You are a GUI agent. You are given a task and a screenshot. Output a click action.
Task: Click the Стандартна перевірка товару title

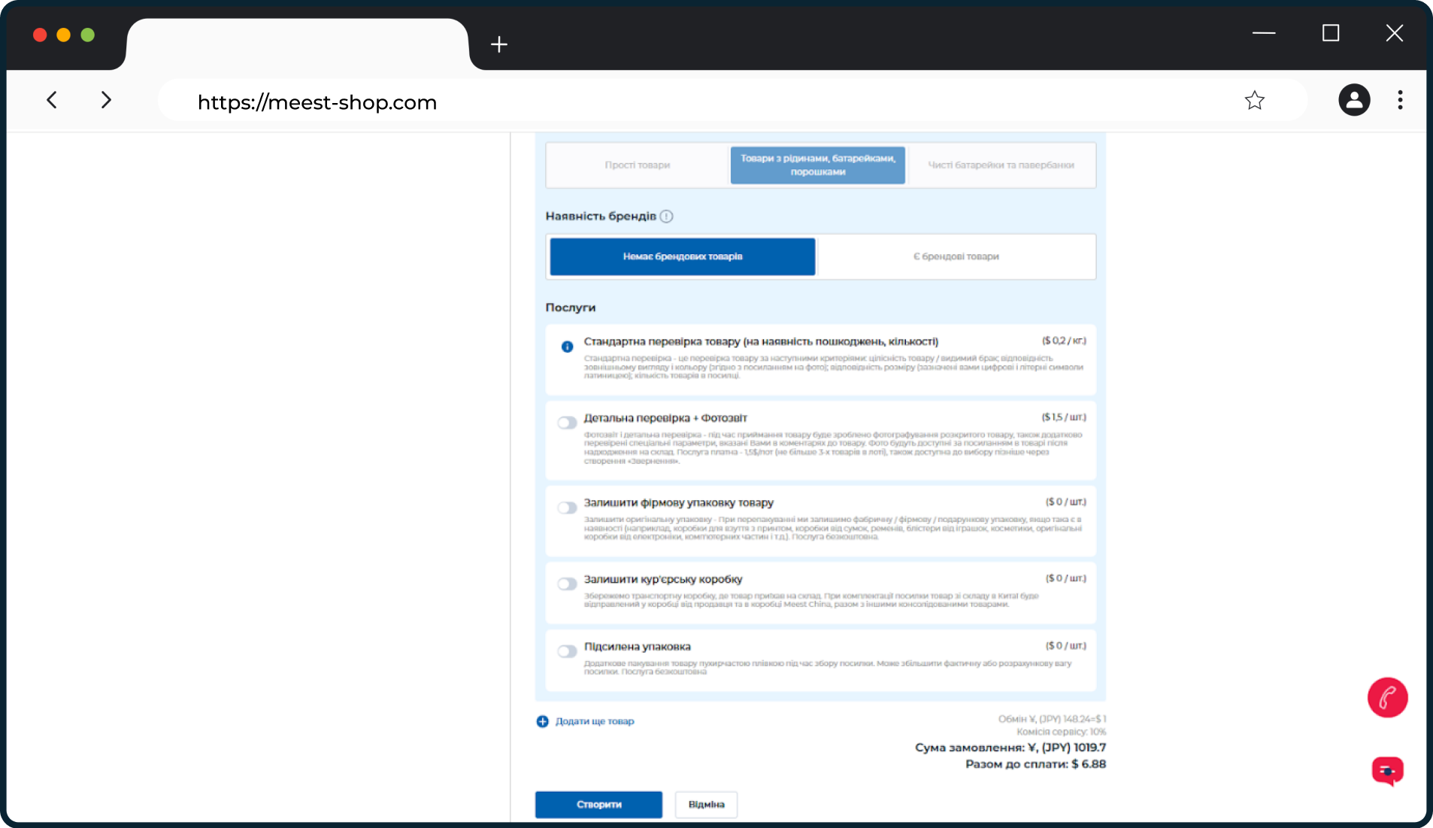pyautogui.click(x=761, y=342)
